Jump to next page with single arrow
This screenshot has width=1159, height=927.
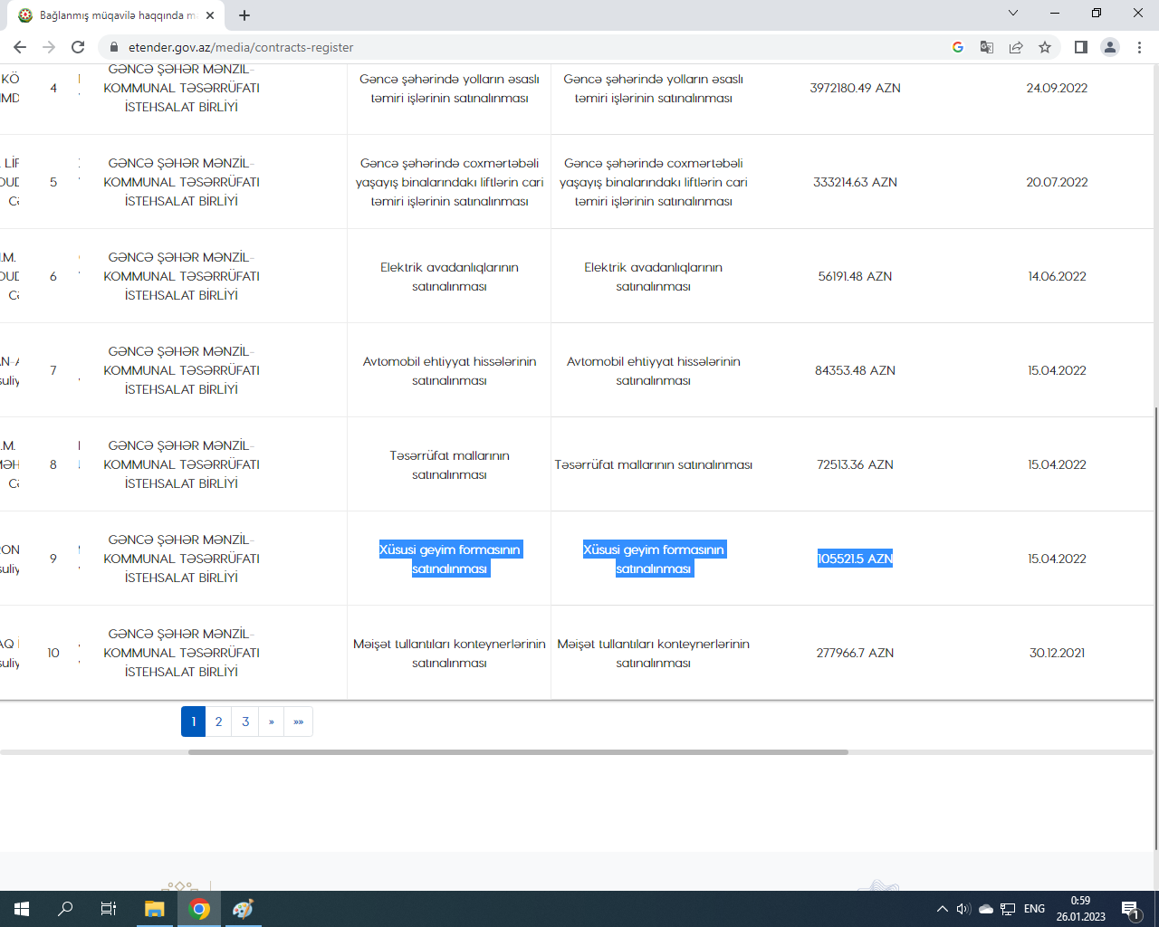[271, 722]
